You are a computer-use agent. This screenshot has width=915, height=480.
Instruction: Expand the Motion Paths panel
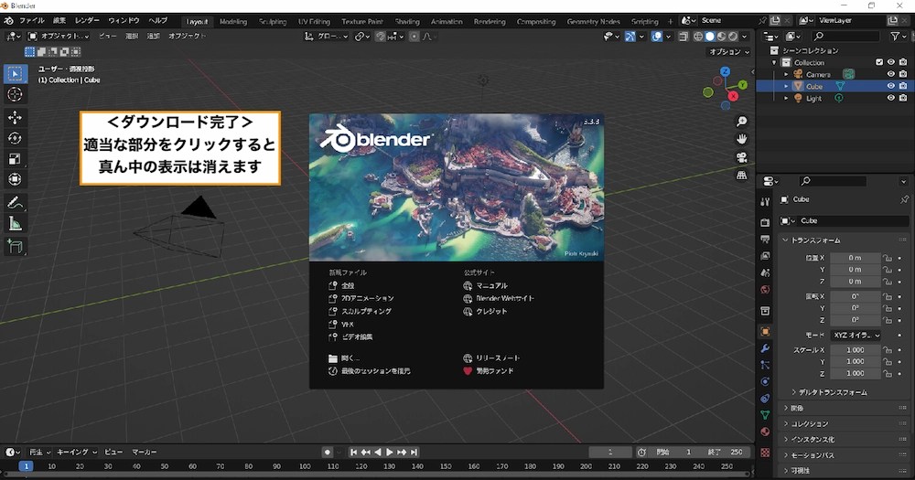click(813, 455)
